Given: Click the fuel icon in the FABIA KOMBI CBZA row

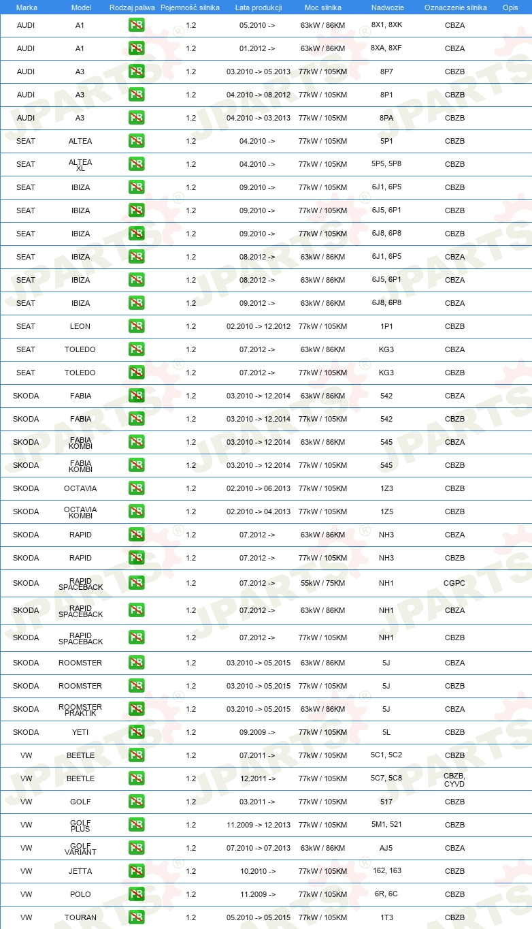Looking at the screenshot, I should tap(136, 441).
